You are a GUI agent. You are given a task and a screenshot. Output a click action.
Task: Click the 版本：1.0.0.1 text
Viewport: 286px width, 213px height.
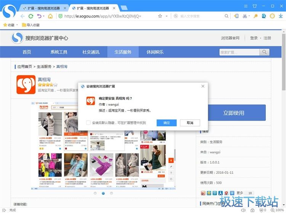[x=210, y=162]
